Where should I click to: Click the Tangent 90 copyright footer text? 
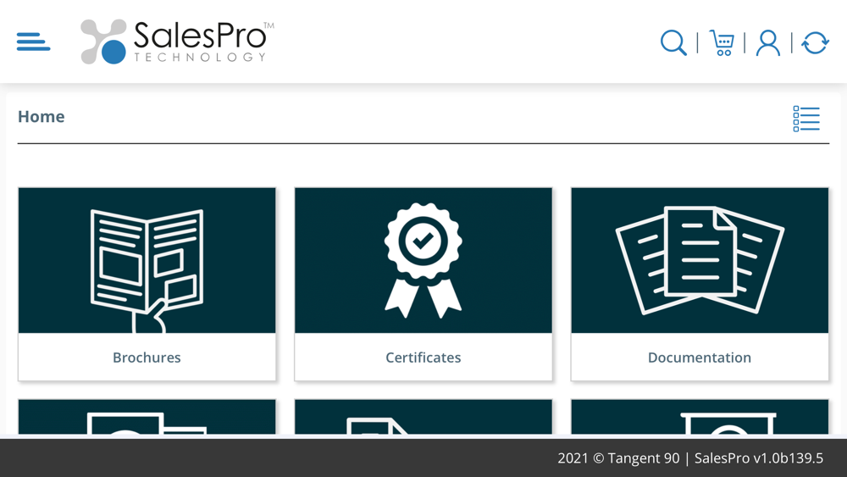click(x=690, y=458)
